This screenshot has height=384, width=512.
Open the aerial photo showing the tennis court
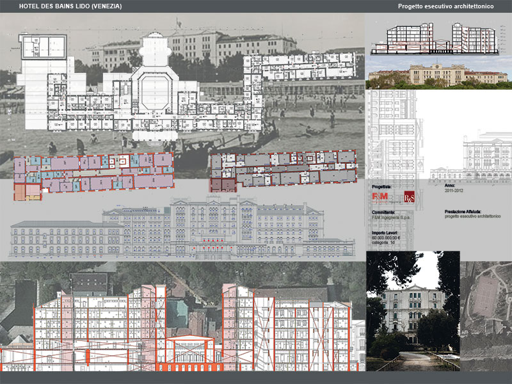pos(486,316)
